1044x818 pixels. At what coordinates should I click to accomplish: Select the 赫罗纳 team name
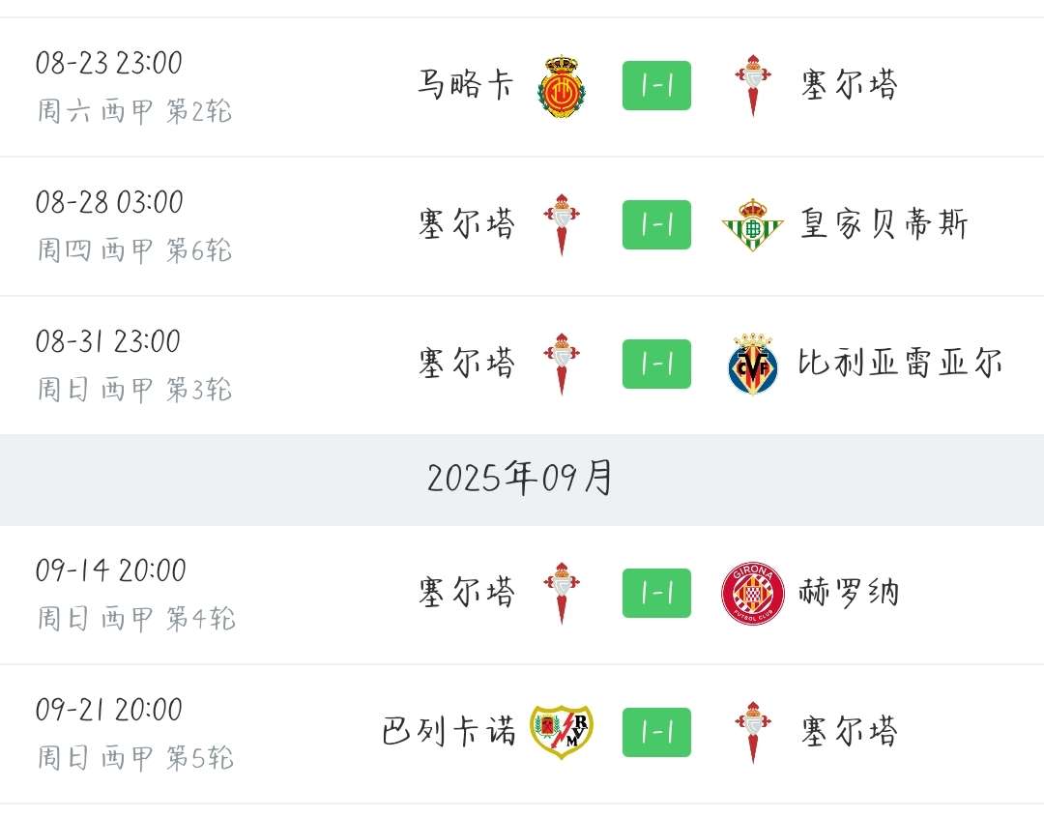pos(849,592)
